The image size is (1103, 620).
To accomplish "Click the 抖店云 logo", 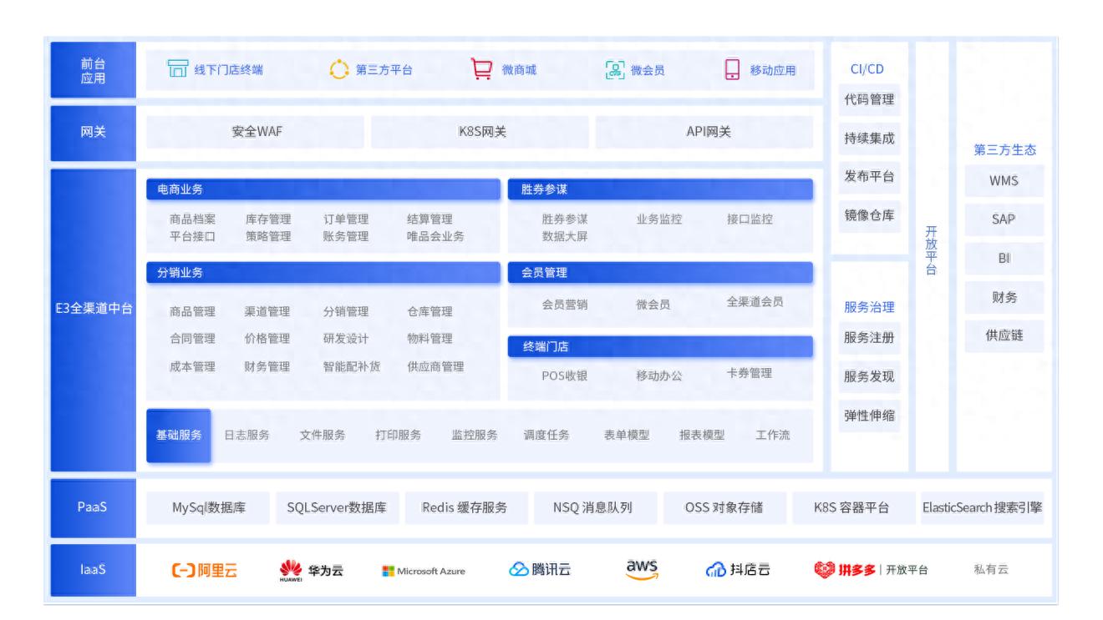I will point(737,570).
